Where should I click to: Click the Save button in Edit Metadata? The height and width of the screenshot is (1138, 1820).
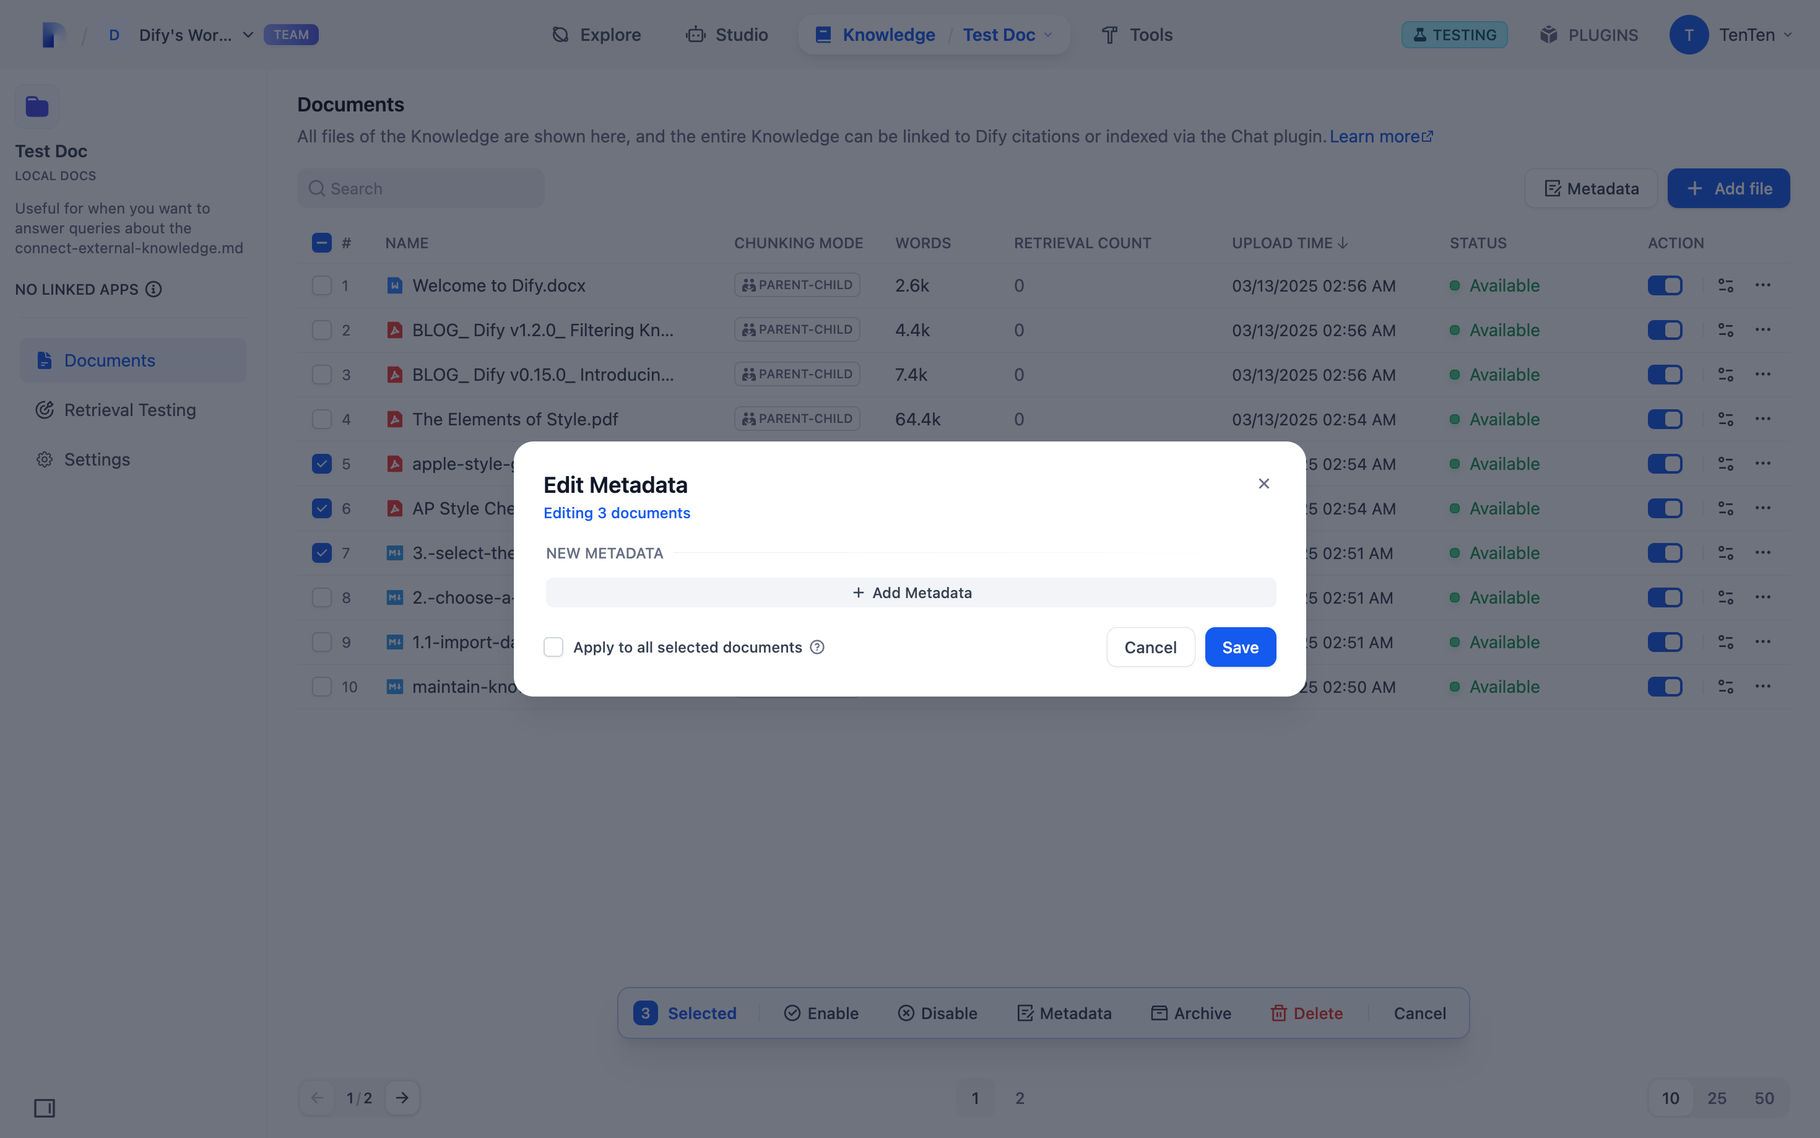pyautogui.click(x=1240, y=647)
